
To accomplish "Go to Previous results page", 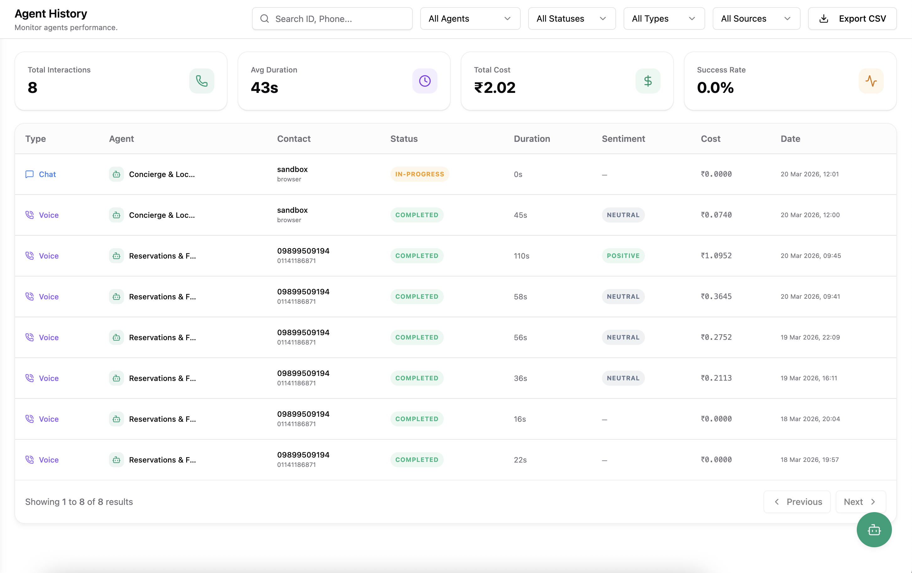I will 797,502.
